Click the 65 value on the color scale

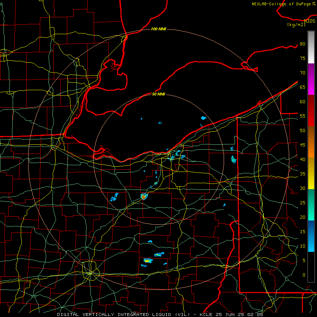(303, 87)
